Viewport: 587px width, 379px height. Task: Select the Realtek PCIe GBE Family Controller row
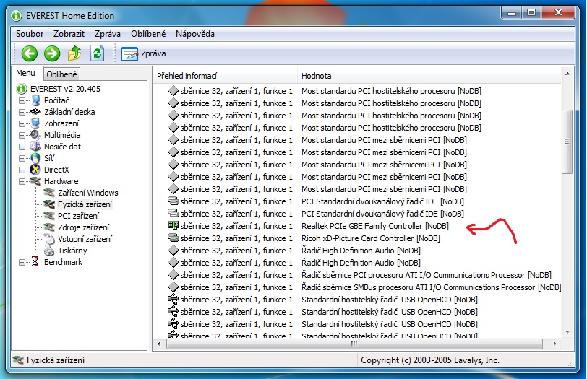(358, 226)
